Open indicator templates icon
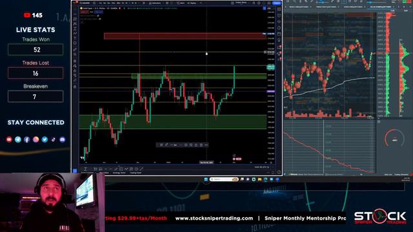Viewport: 413px width, 232px height. [x=167, y=3]
